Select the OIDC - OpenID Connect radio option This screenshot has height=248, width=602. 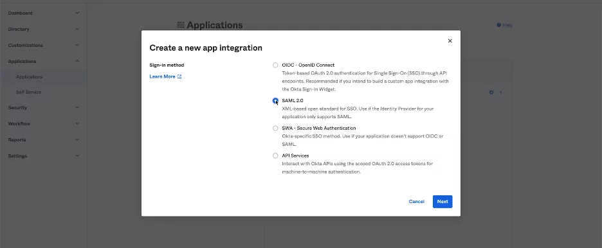[x=275, y=65]
